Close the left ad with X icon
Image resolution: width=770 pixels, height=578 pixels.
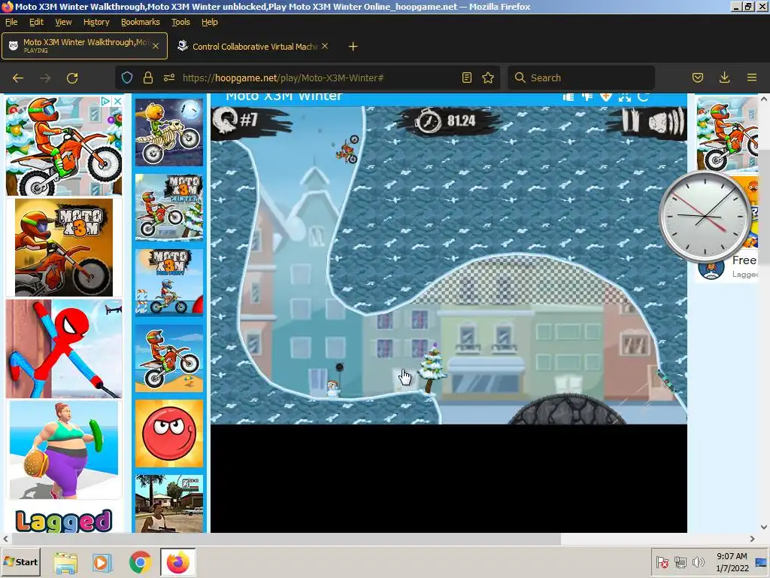click(x=117, y=102)
